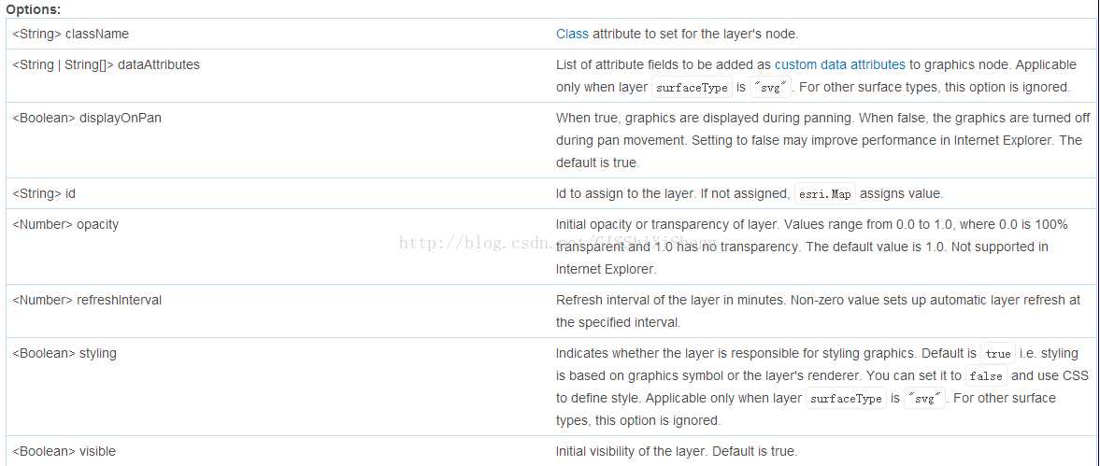
Task: Select the visible option name
Action: (x=97, y=451)
